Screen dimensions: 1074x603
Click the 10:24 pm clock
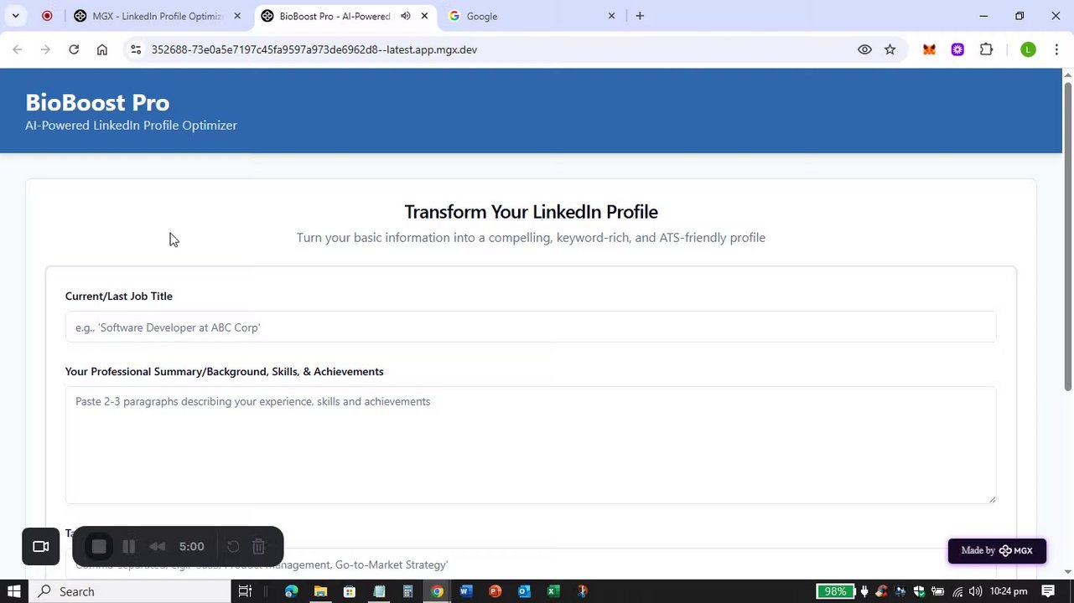(x=1009, y=591)
